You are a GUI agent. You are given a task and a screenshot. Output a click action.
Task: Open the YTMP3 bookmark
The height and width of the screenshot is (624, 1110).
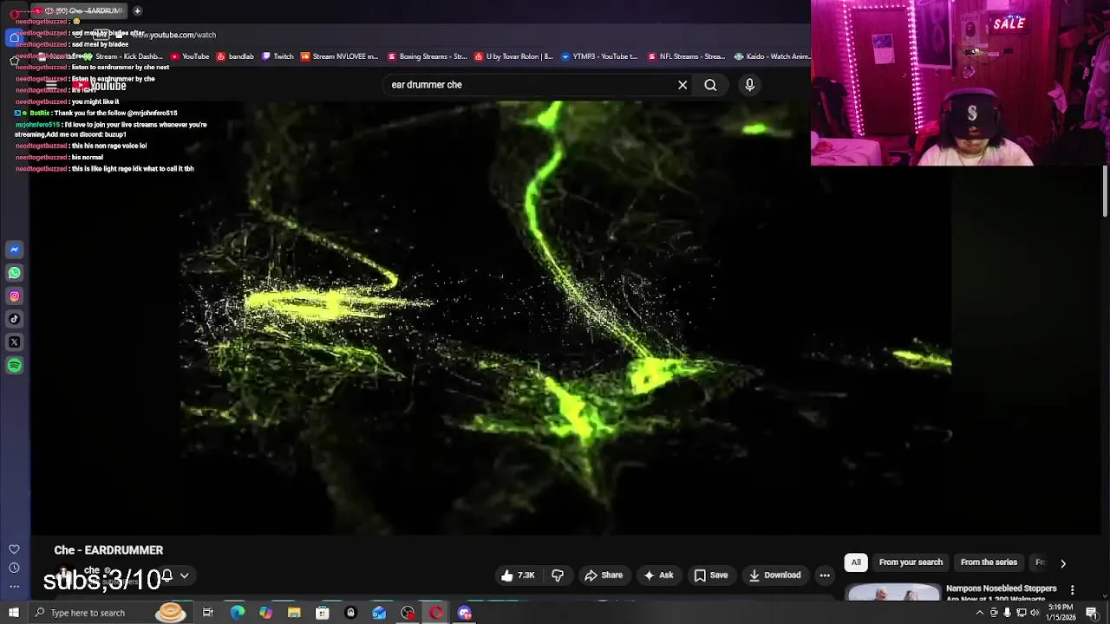[599, 56]
